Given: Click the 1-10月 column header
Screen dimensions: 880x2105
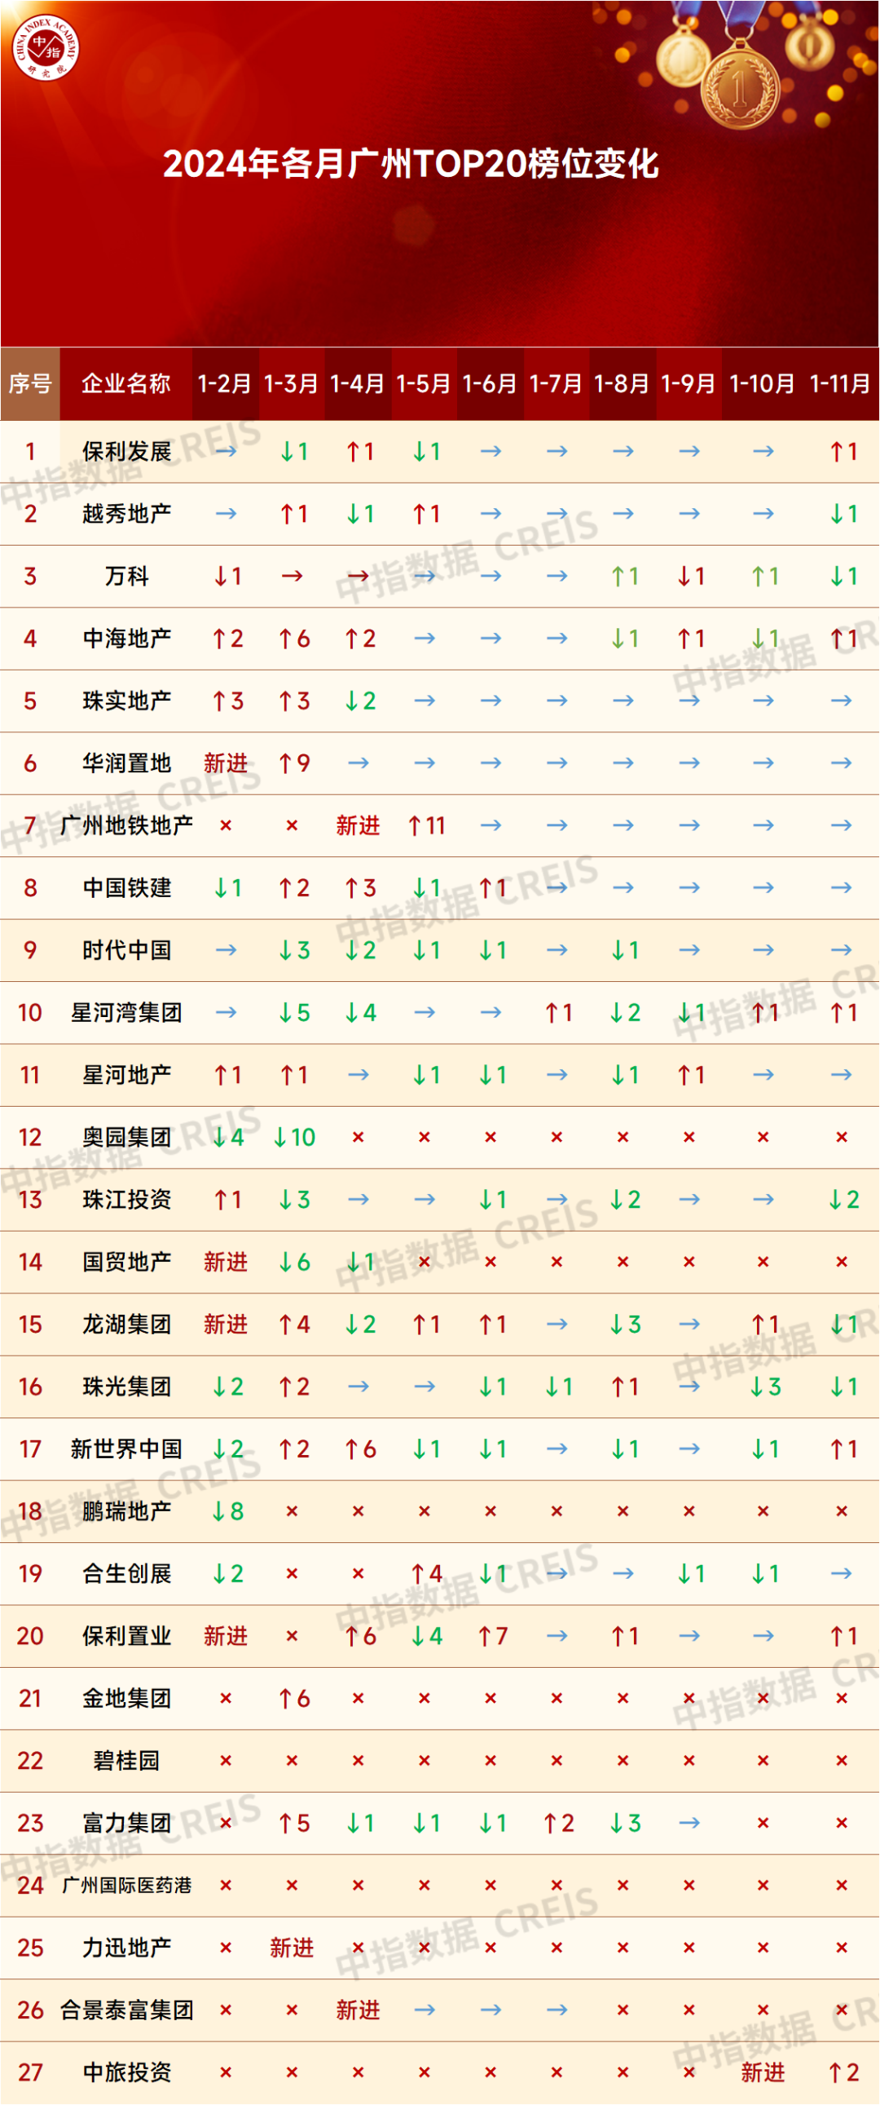Looking at the screenshot, I should point(762,383).
